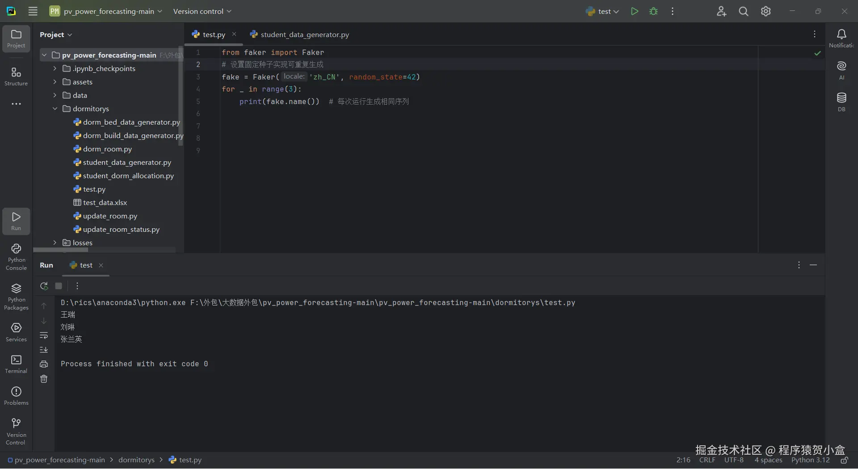Click the Rerun icon in the Run panel

point(44,286)
